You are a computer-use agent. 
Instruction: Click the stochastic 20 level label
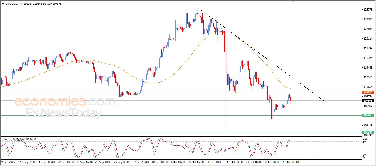click(364, 155)
